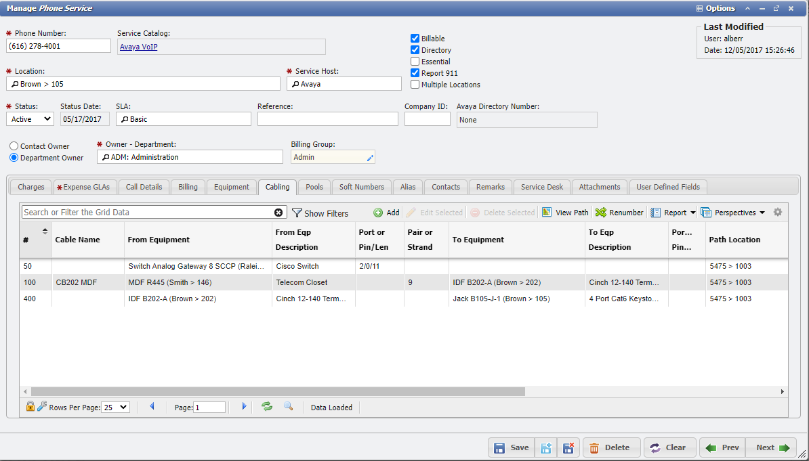This screenshot has width=809, height=461.
Task: Click the right arrow of the grid scrollbar
Action: coord(782,392)
